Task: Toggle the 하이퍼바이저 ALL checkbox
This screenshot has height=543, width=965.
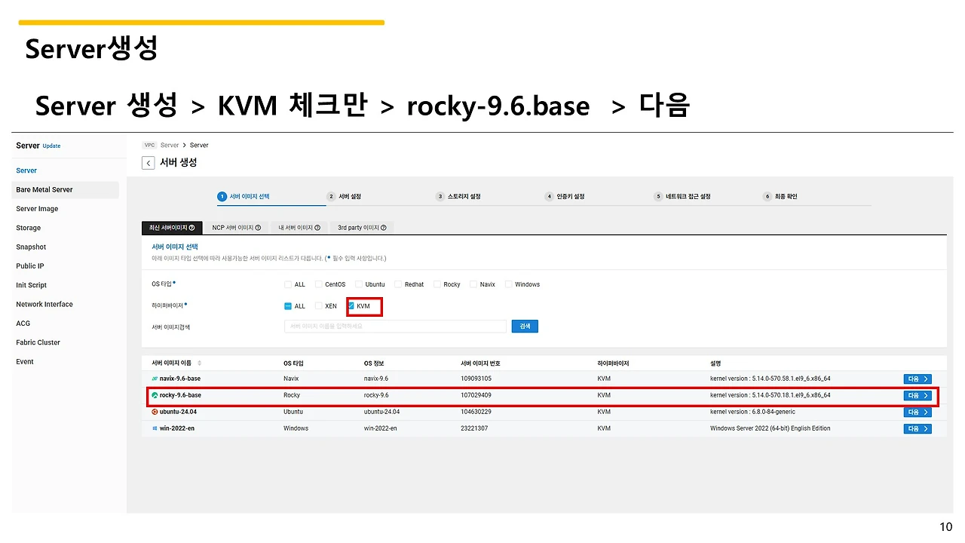Action: 288,306
